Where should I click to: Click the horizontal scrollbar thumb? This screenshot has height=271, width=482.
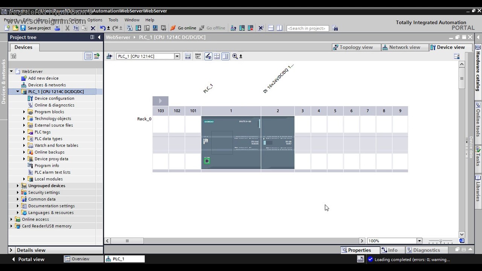click(x=127, y=241)
